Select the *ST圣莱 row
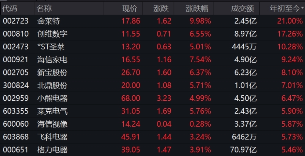Screen dimensions: 305x156 coord(153,47)
